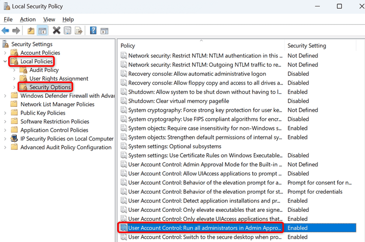The height and width of the screenshot is (242, 365).
Task: Select System objects: Strengthen default permissions policy
Action: coord(205,137)
